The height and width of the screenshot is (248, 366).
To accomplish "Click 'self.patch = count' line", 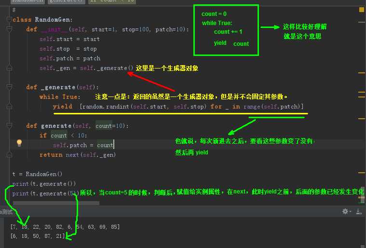I will [x=83, y=145].
